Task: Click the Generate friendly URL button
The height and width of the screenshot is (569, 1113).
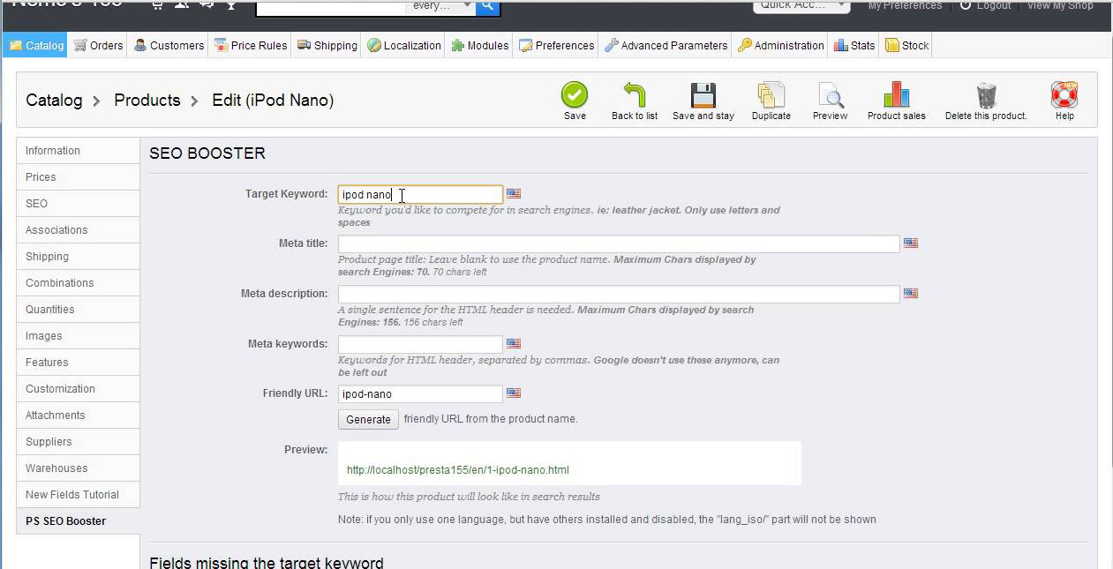Action: click(368, 419)
